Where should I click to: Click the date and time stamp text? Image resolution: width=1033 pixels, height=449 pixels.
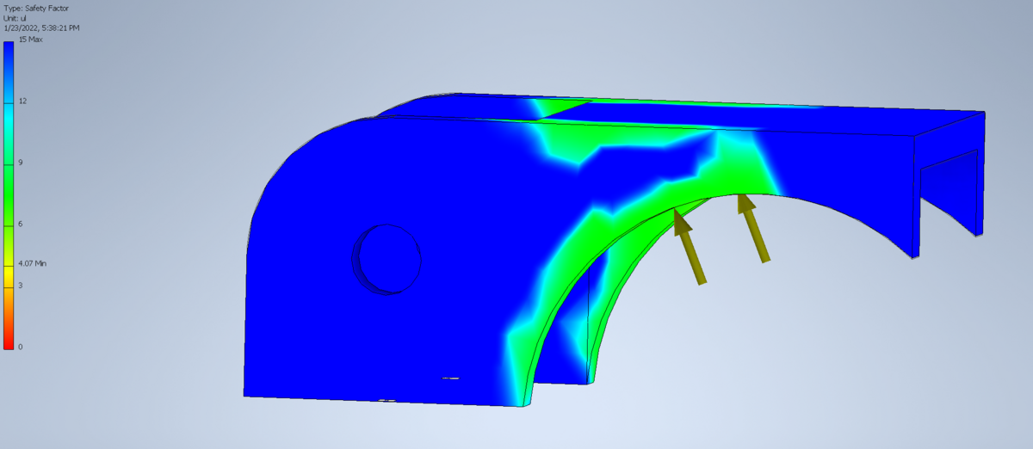click(41, 28)
